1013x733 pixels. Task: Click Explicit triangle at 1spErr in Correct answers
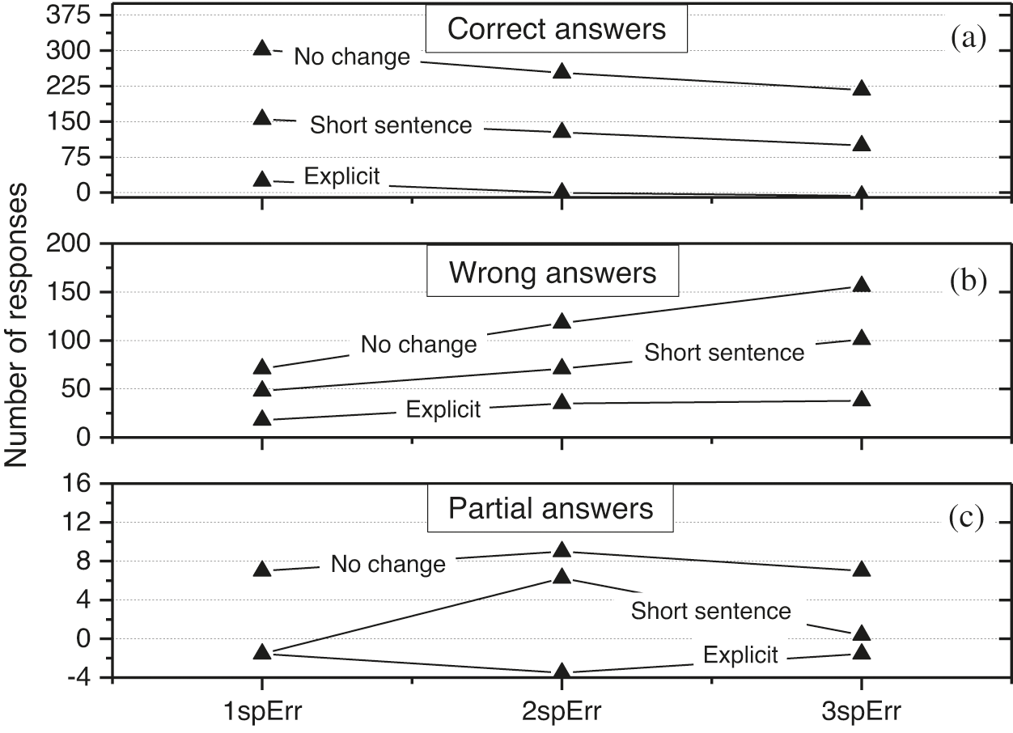(262, 179)
